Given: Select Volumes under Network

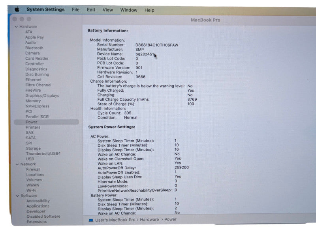Looking at the screenshot, I should pos(34,180).
